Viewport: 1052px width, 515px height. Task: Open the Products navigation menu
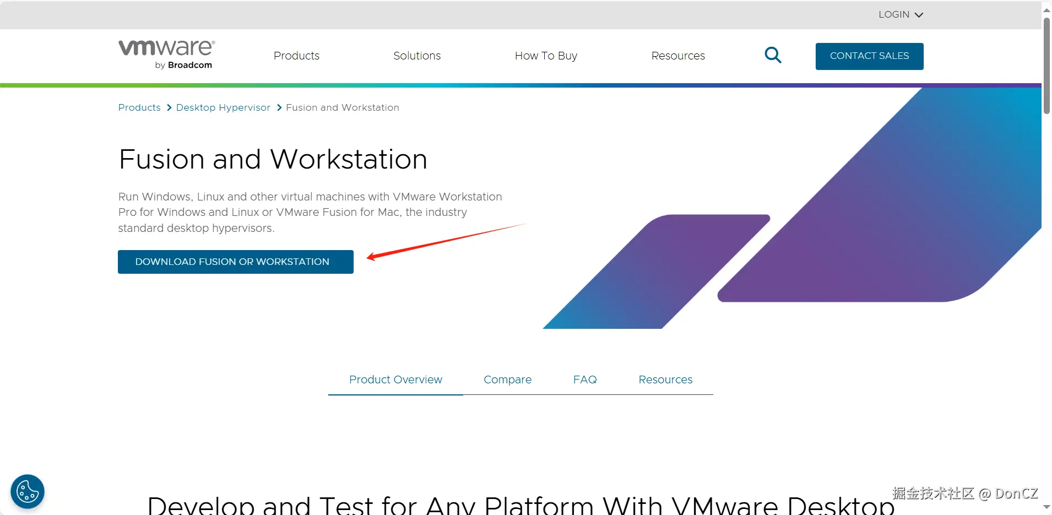click(296, 56)
